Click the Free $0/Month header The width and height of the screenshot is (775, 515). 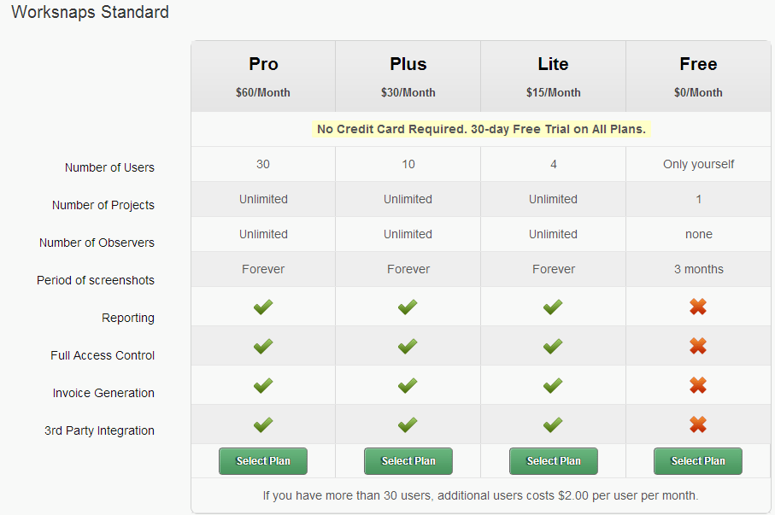699,92
